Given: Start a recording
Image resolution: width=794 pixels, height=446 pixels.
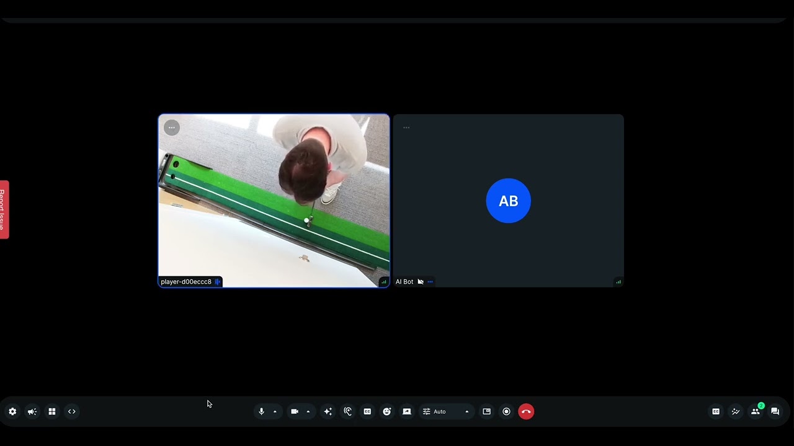Looking at the screenshot, I should click(x=506, y=411).
